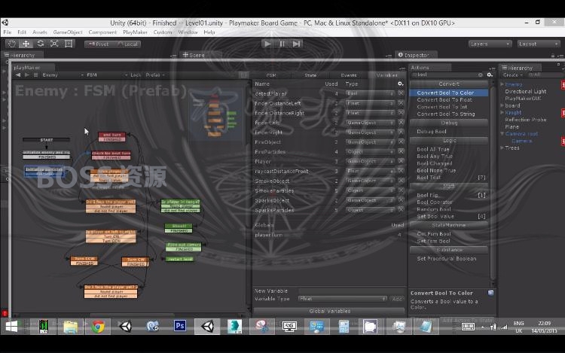Open the Actions browser settings gear

490,75
